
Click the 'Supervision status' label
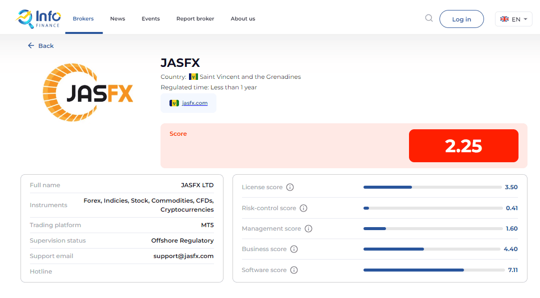pos(58,241)
